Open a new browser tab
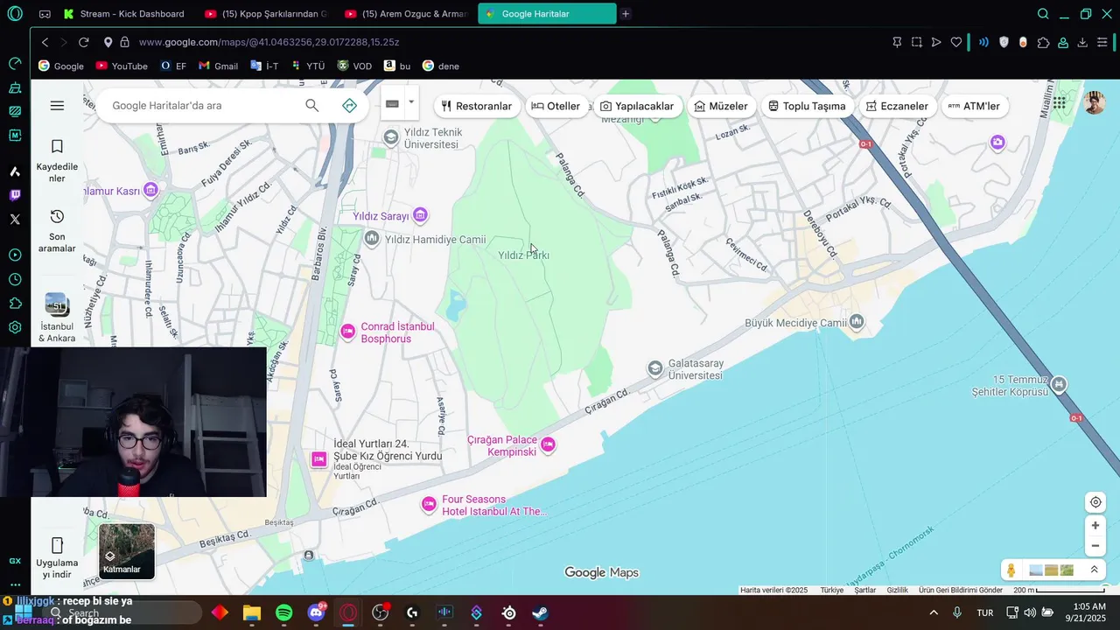Screen dimensions: 1120x630 [x=625, y=14]
